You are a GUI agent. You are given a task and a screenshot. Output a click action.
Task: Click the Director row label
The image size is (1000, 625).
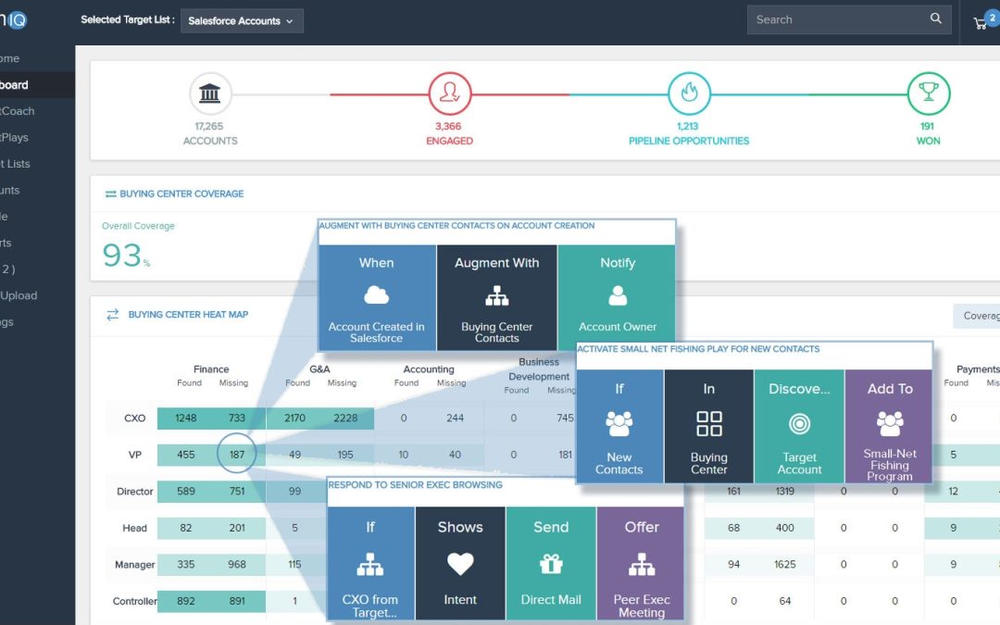click(x=134, y=492)
